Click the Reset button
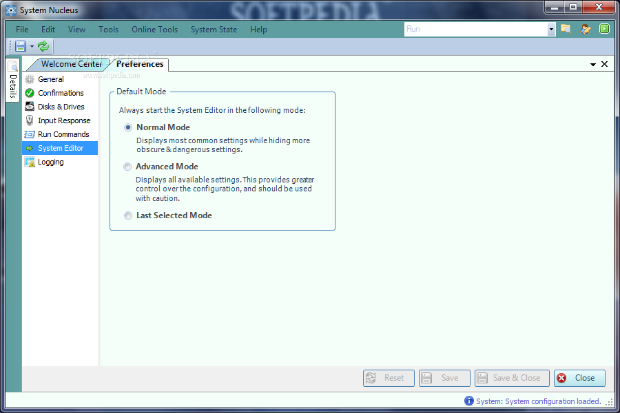The image size is (620, 413). [x=389, y=378]
